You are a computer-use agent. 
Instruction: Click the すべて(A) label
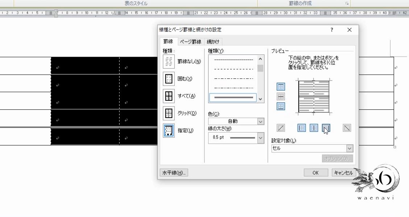click(x=186, y=96)
